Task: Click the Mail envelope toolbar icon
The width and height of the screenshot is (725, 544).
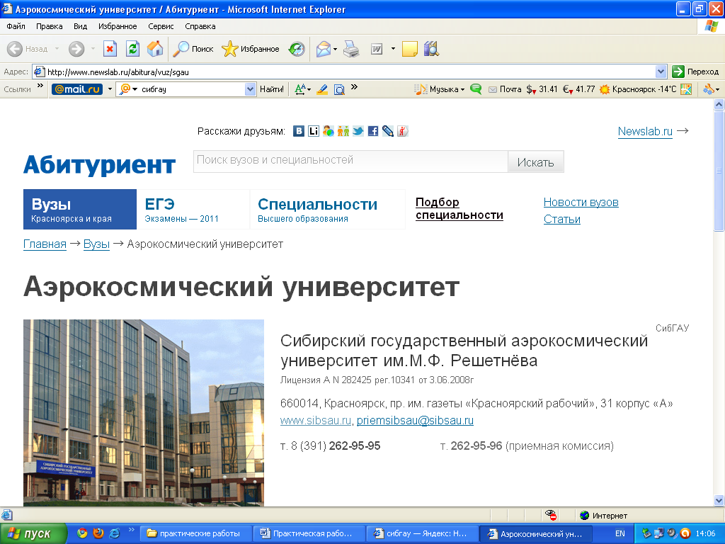Action: pos(324,49)
